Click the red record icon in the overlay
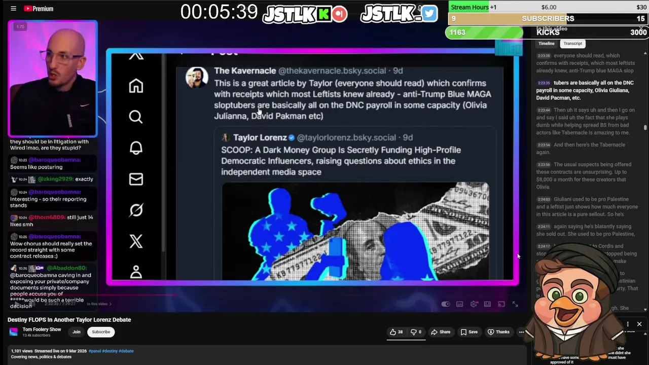649x365 pixels. click(x=340, y=14)
